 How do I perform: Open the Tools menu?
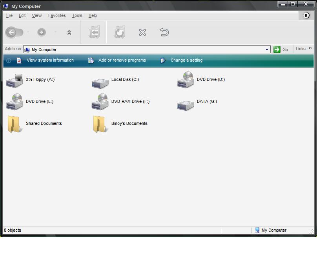[77, 16]
